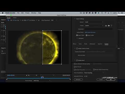Open the Format dropdown showing H.264
The width and height of the screenshot is (125, 94).
[94, 22]
